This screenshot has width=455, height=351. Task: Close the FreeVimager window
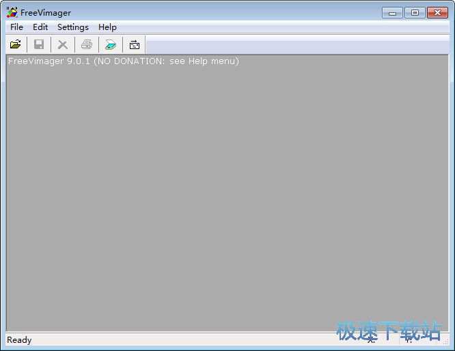pyautogui.click(x=437, y=12)
